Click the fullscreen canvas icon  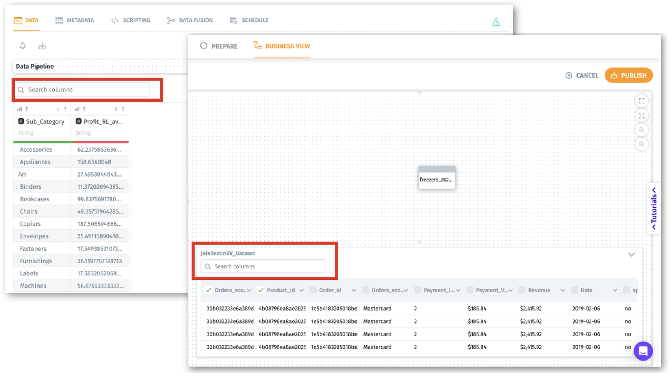[642, 101]
